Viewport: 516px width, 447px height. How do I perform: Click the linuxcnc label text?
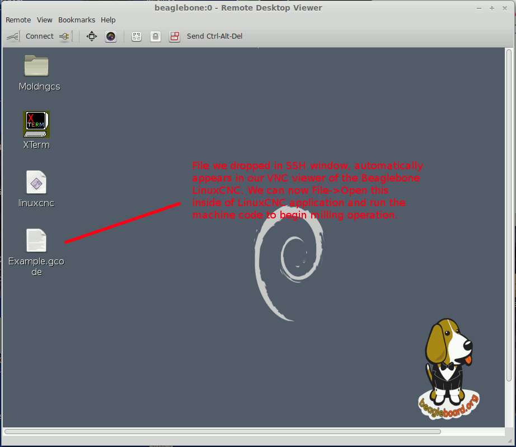point(36,203)
